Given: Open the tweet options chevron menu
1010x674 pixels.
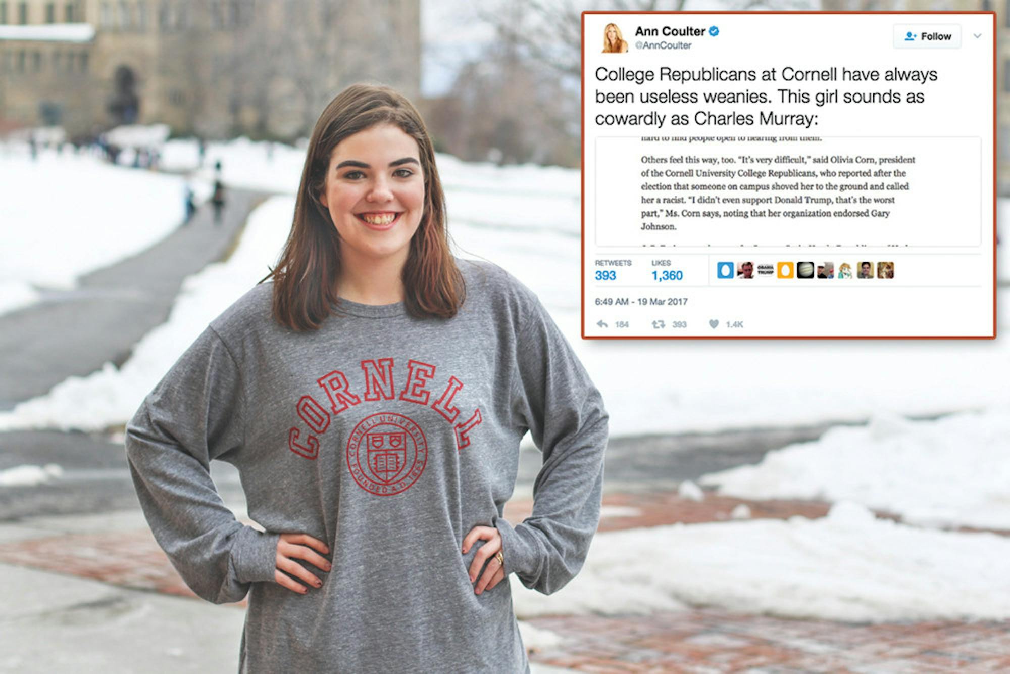Looking at the screenshot, I should coord(977,36).
